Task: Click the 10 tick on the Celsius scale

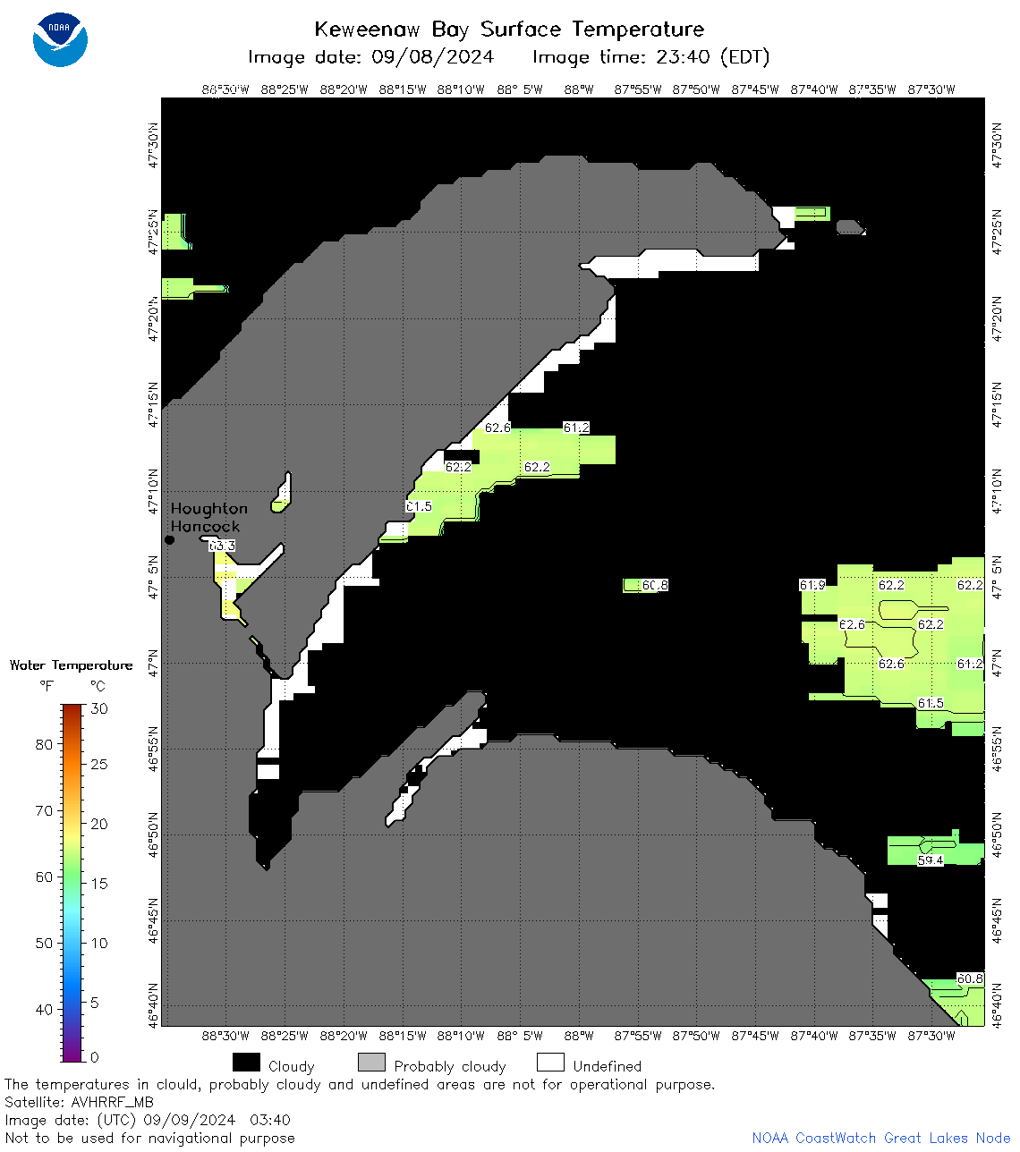Action: (99, 943)
